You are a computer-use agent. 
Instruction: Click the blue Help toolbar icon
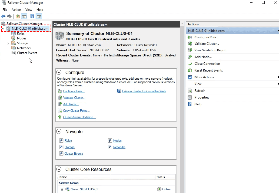click(32, 16)
